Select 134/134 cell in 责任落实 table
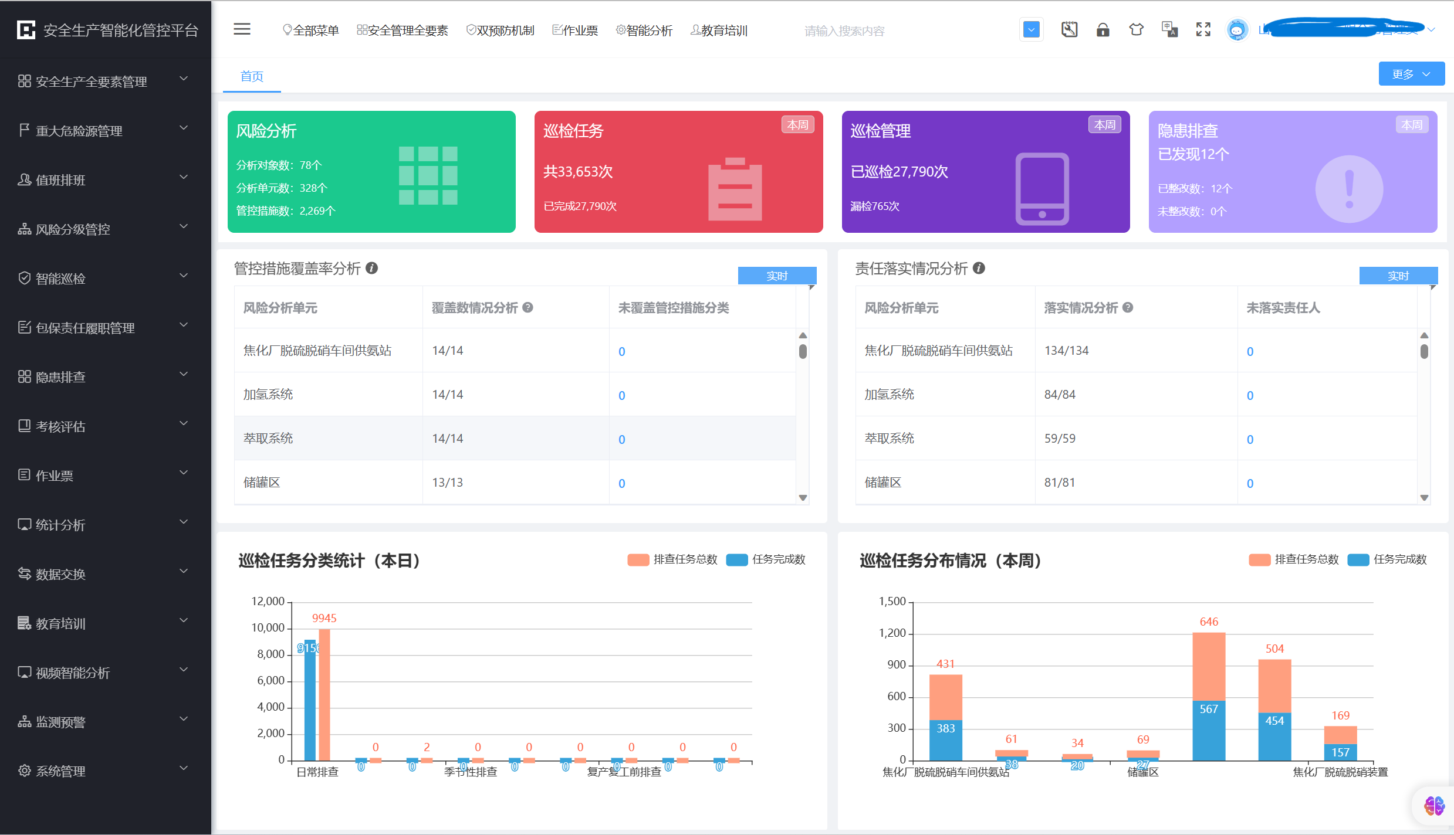 tap(1136, 350)
